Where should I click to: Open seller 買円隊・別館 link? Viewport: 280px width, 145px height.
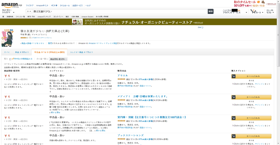pos(152,117)
